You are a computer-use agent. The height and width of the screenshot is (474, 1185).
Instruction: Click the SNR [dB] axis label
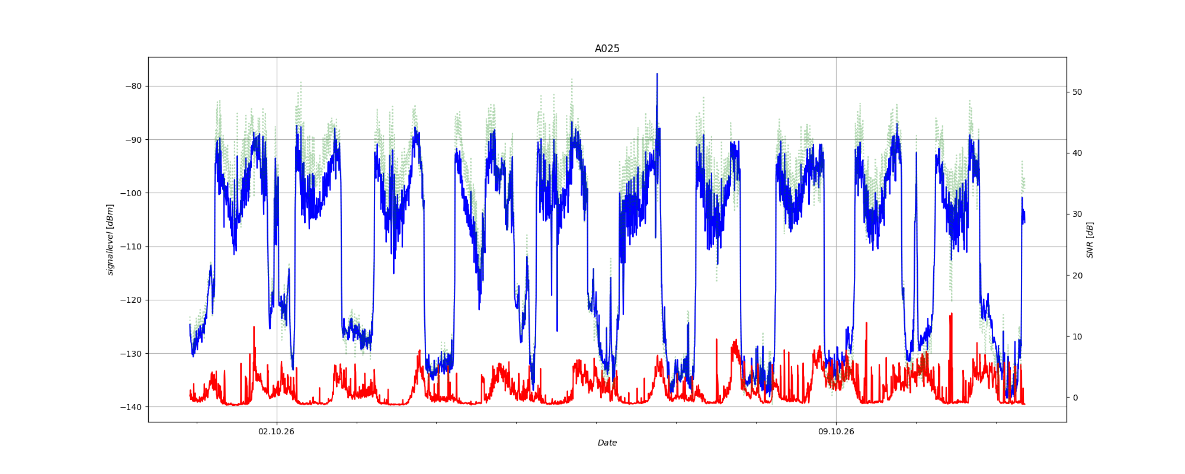tap(1090, 239)
